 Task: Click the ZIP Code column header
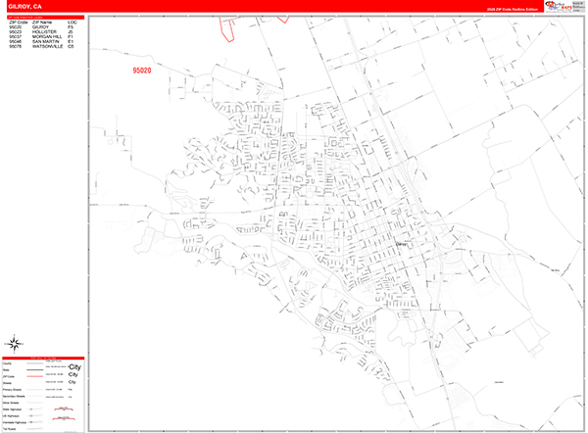(x=19, y=22)
